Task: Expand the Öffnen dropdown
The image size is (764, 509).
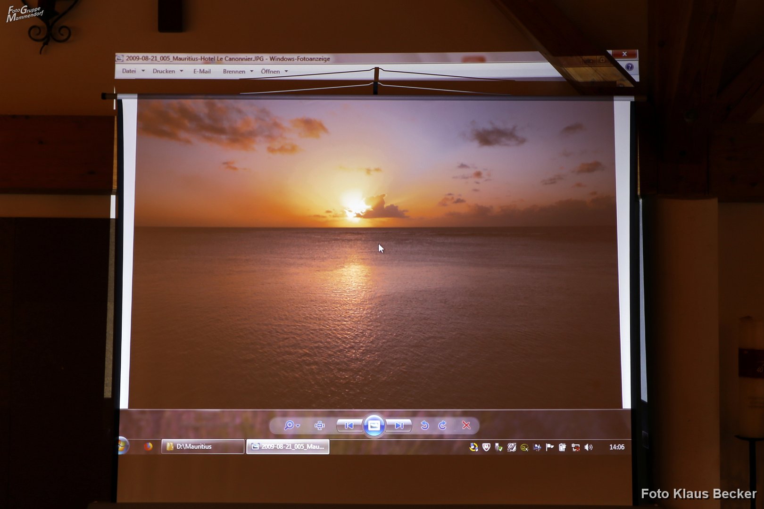Action: coord(274,72)
